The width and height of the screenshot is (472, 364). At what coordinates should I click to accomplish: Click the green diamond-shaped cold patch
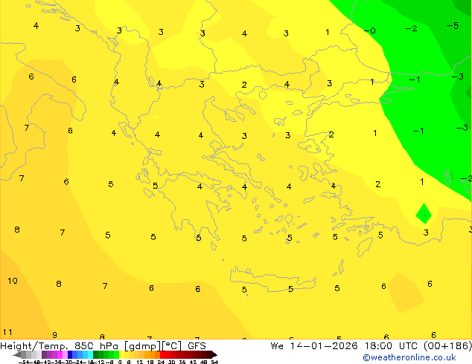click(x=424, y=213)
